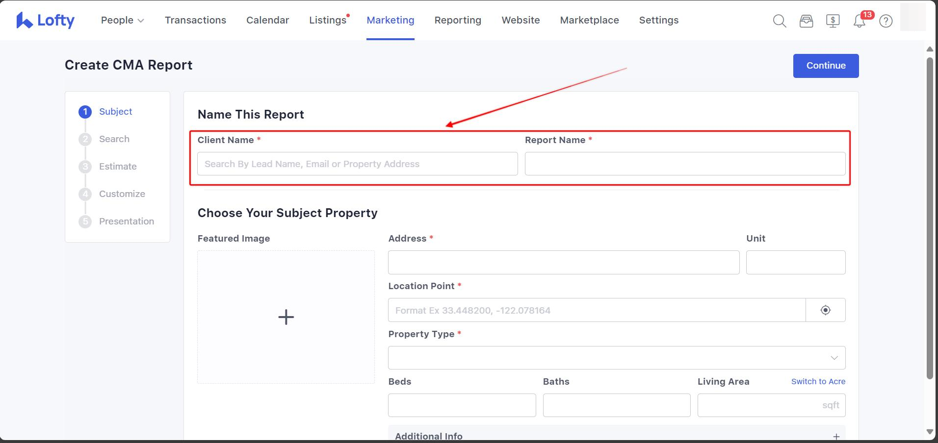Screen dimensions: 938x443
Task: Click the Client Name search field
Action: [x=357, y=164]
